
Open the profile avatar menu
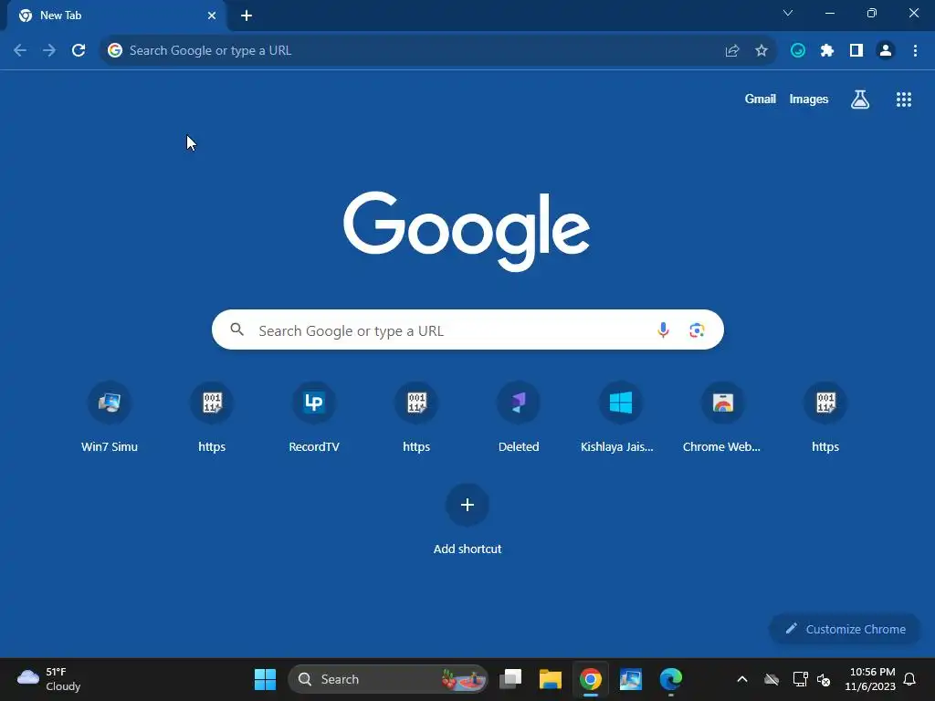tap(886, 51)
